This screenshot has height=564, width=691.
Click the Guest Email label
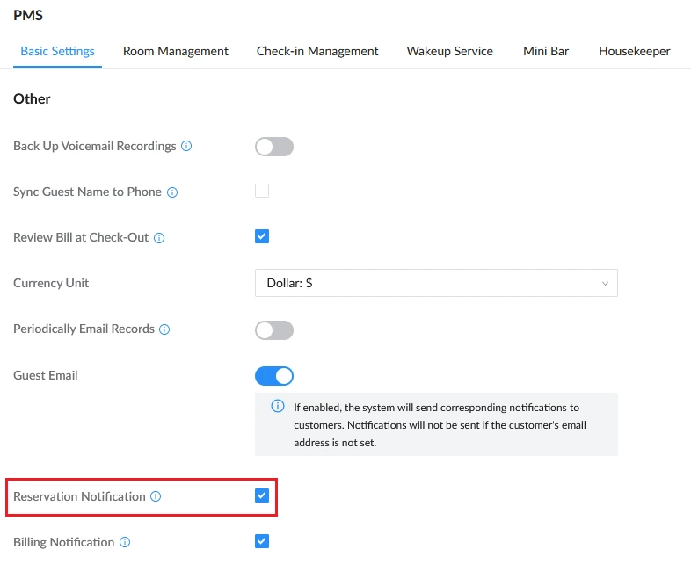(x=46, y=375)
